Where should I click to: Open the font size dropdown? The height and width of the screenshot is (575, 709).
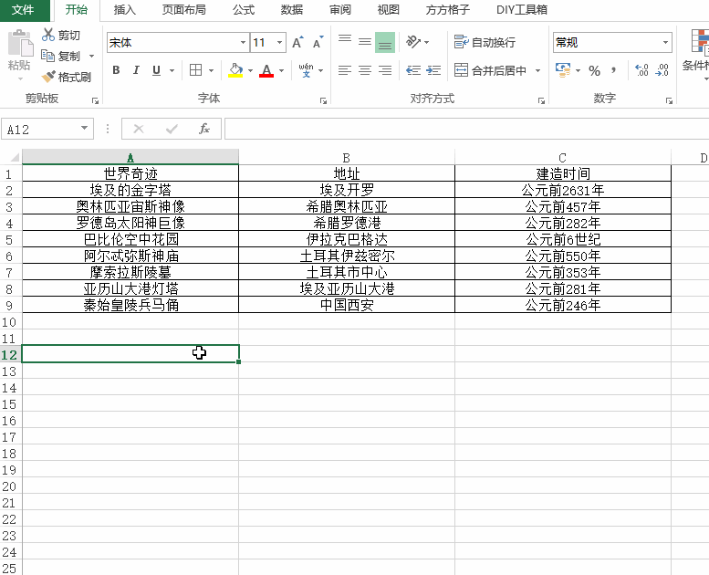[x=279, y=43]
